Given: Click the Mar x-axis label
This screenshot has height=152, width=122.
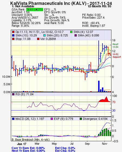Looking at the screenshot, I should [37, 144].
